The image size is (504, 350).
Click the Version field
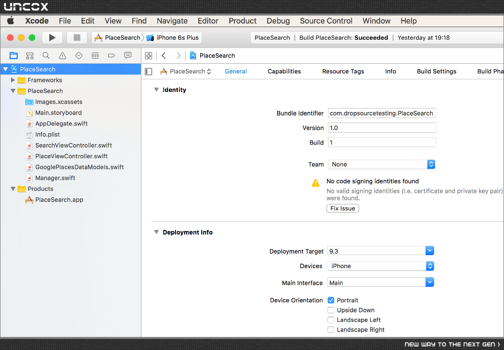pyautogui.click(x=382, y=128)
